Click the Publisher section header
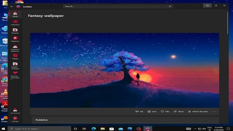 (42, 120)
